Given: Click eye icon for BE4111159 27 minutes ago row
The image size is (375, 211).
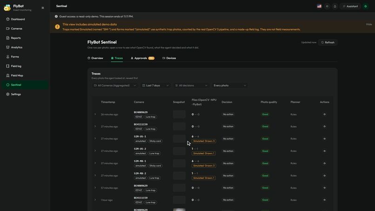Looking at the screenshot, I should (x=325, y=126).
